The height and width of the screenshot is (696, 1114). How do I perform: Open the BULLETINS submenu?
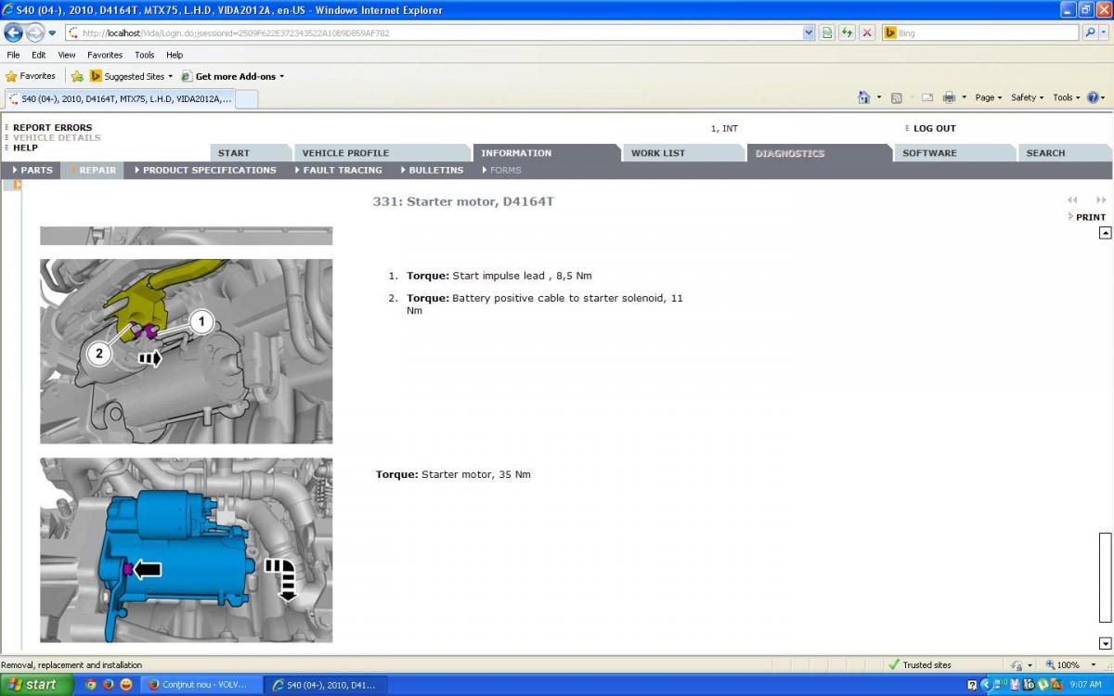[432, 170]
